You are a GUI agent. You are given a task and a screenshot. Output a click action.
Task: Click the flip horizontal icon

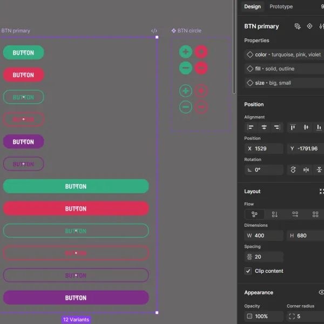click(x=306, y=170)
